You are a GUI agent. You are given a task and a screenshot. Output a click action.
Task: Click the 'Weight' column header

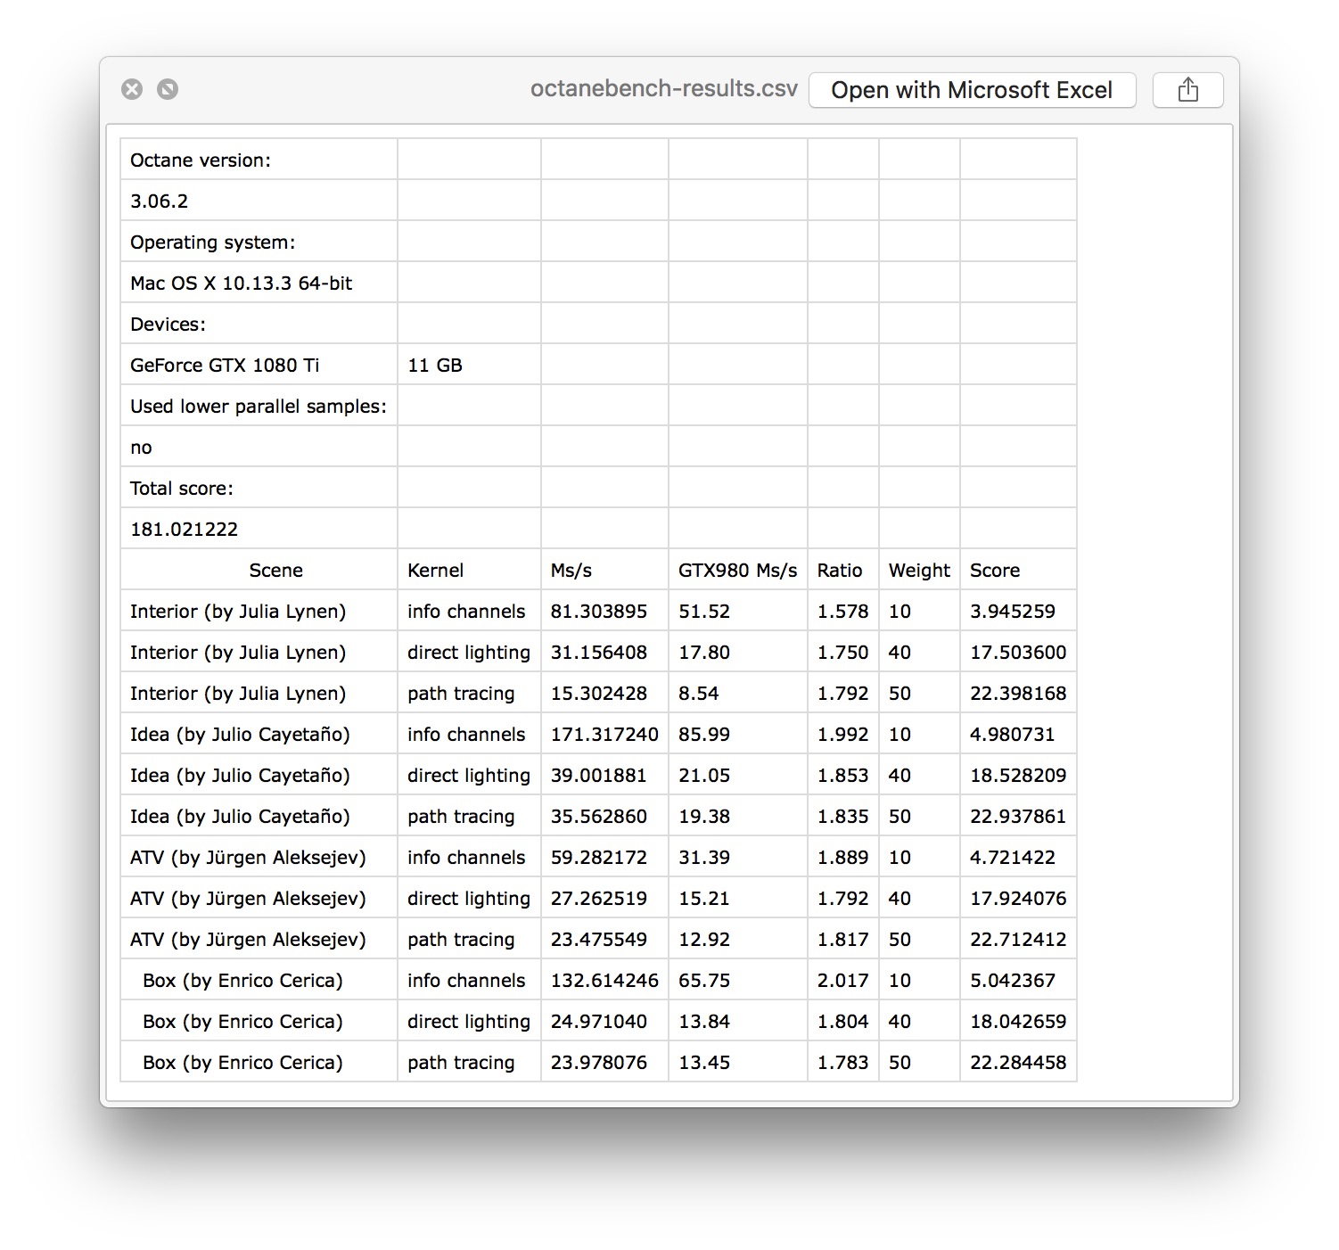point(919,570)
